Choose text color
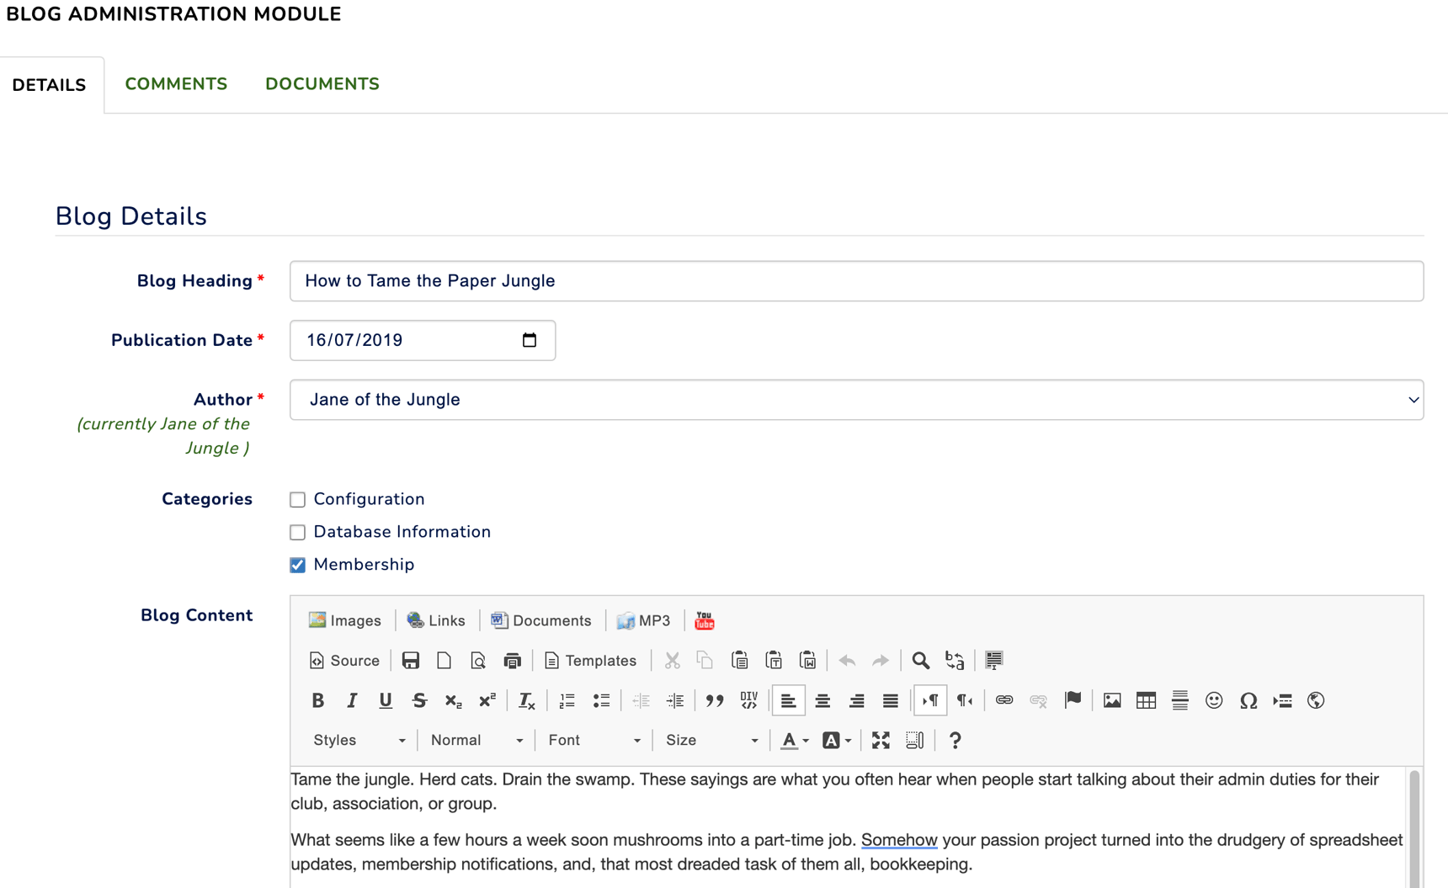Screen dimensions: 1448x888 click(794, 741)
